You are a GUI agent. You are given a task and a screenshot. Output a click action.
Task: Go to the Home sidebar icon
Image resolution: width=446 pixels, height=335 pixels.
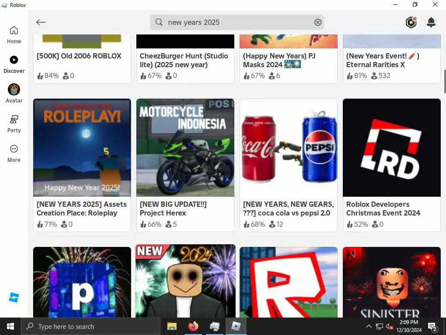coord(14,35)
